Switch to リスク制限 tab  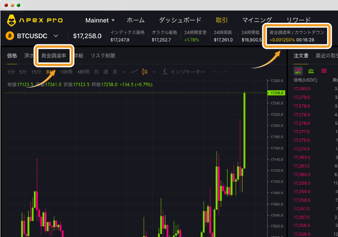tap(103, 56)
